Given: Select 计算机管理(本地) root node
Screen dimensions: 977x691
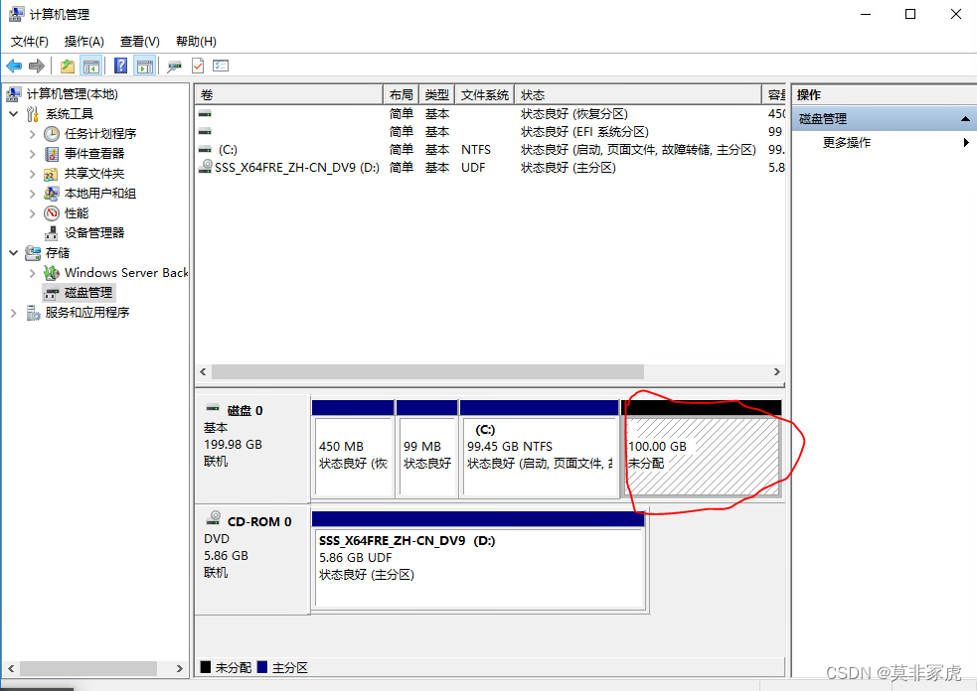Looking at the screenshot, I should click(x=73, y=94).
